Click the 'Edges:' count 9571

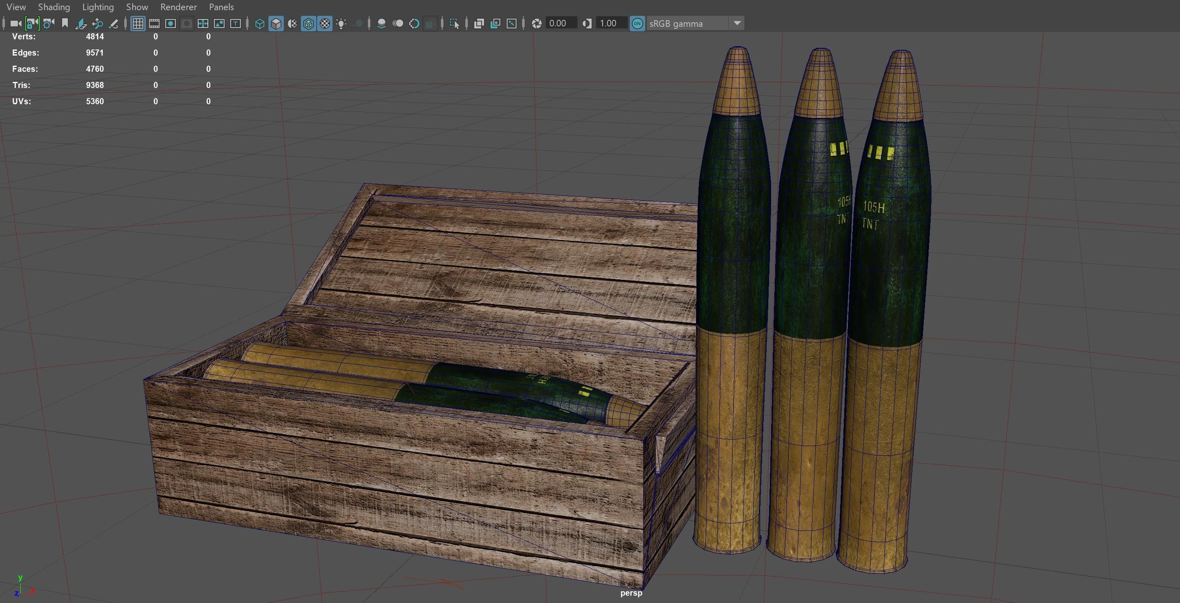coord(95,53)
